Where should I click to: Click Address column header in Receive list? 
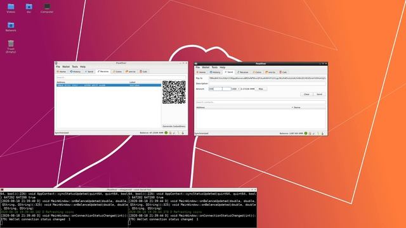coord(93,82)
